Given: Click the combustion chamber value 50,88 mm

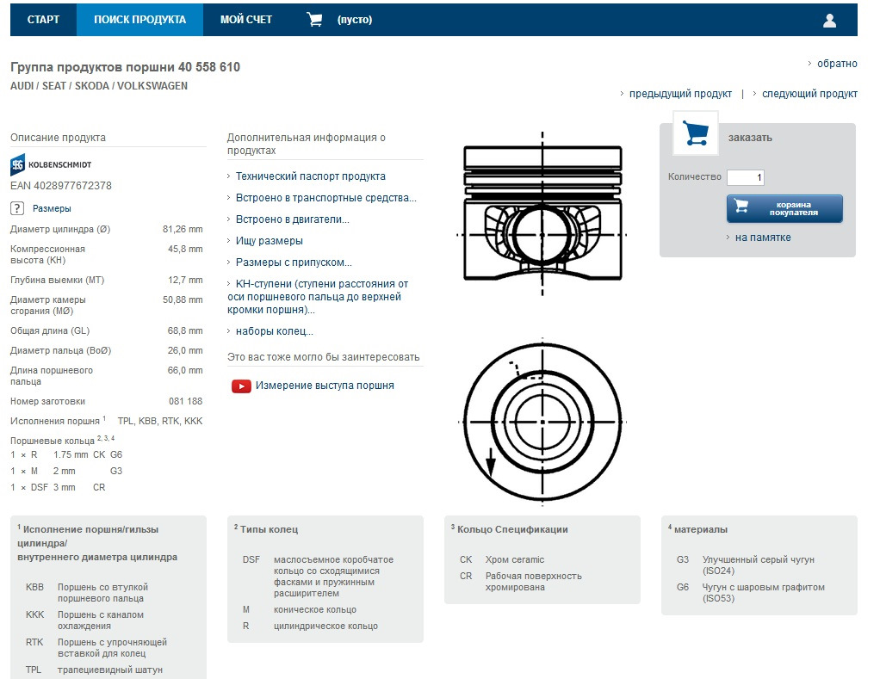Looking at the screenshot, I should (x=183, y=300).
